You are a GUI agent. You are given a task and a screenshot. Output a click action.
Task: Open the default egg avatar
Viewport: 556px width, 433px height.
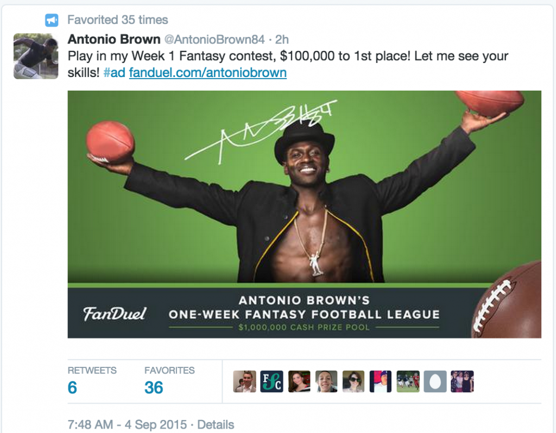(435, 381)
